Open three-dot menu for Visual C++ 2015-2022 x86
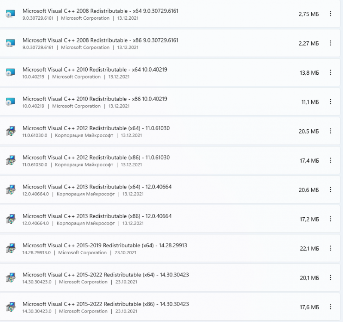This screenshot has height=322, width=343. click(x=331, y=307)
